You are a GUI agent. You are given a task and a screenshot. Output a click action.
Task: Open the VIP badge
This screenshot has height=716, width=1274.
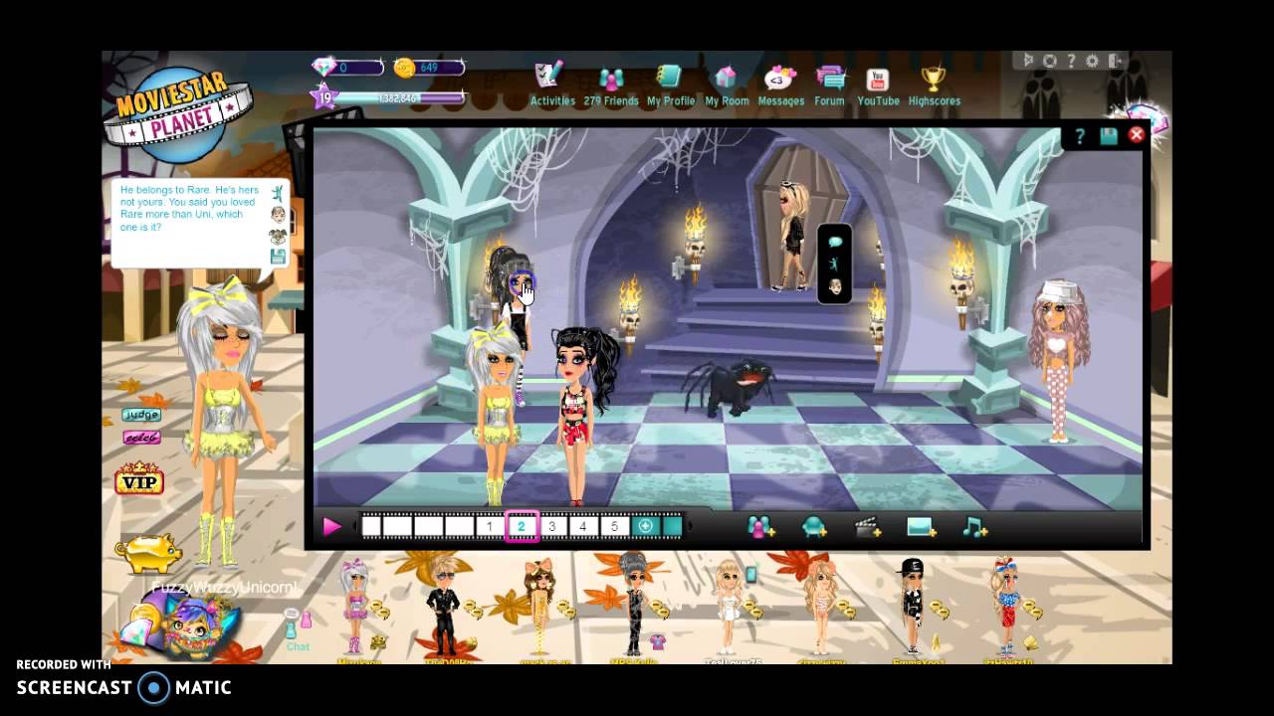tap(139, 479)
